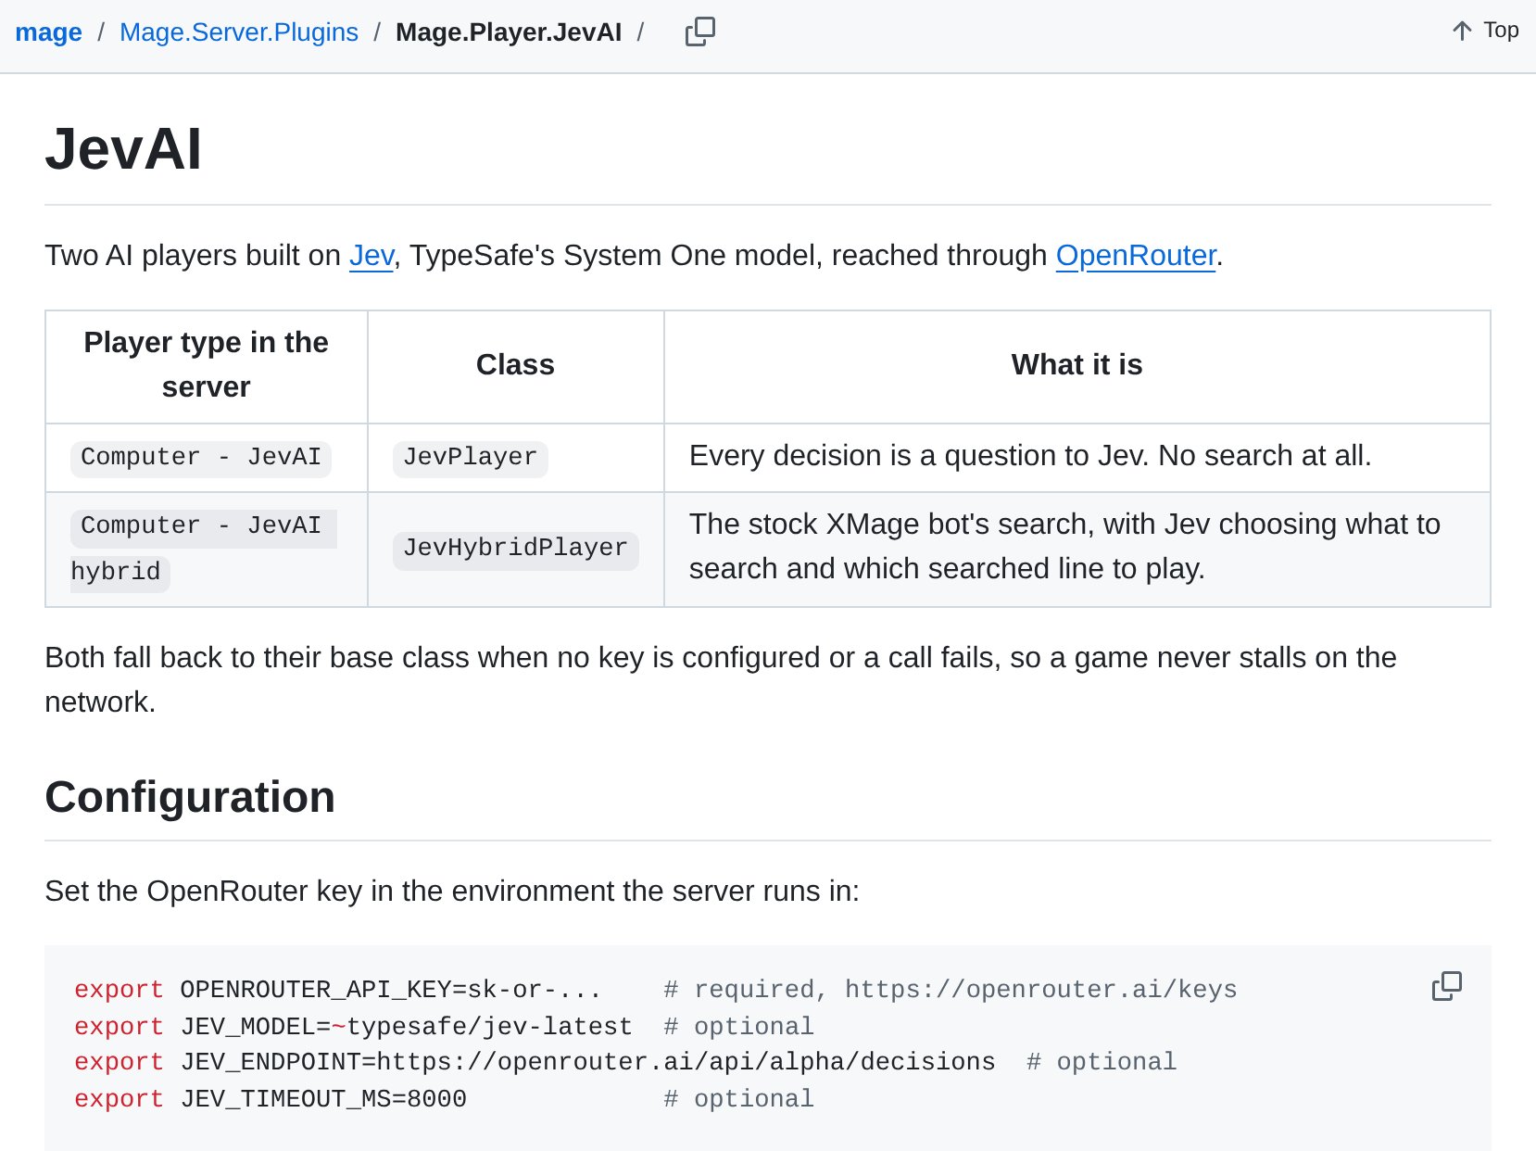Click the JEV_TIMEOUT_MS=8000 export line
This screenshot has width=1536, height=1151.
445,1099
